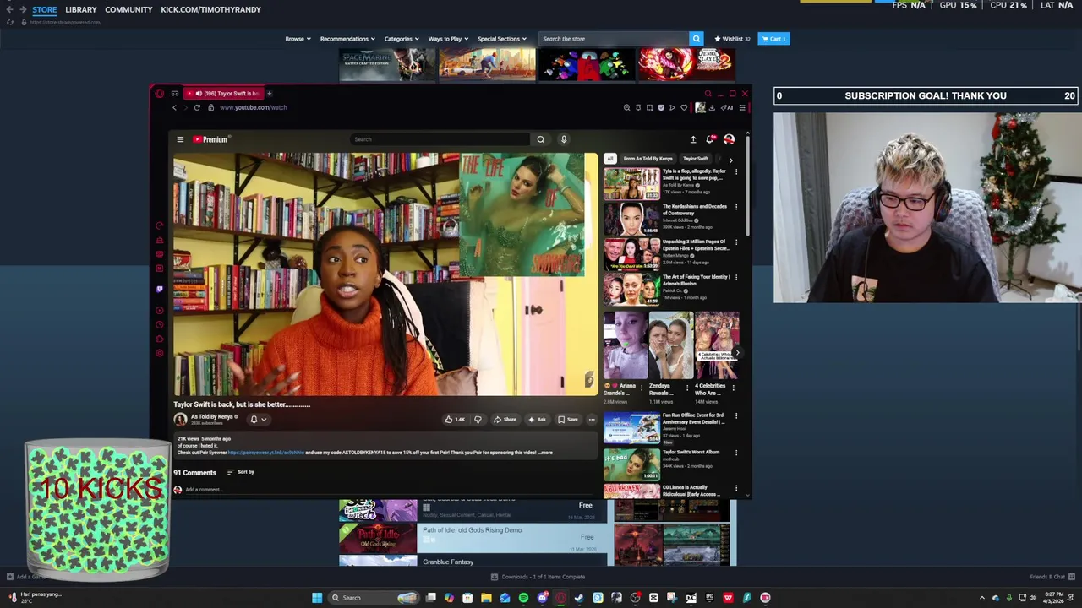Open Opera tab islands workspace icon
Image resolution: width=1082 pixels, height=608 pixels.
pyautogui.click(x=175, y=93)
